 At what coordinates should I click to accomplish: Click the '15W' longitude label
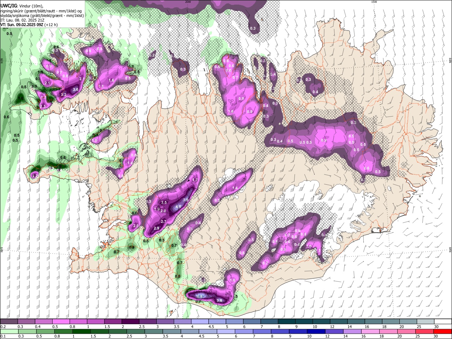pos(374,2)
